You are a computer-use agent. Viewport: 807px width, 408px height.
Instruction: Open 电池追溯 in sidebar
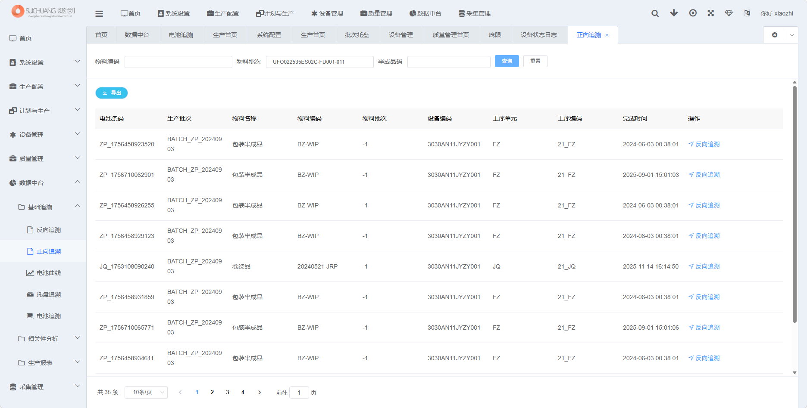click(43, 316)
